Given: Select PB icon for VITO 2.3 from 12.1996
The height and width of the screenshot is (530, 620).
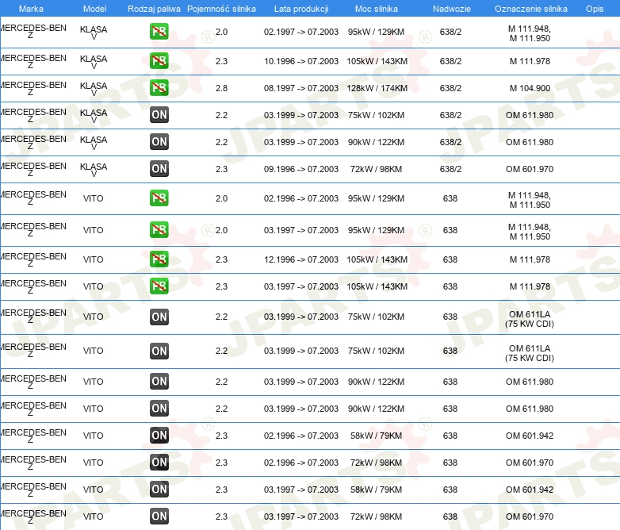Looking at the screenshot, I should [159, 259].
